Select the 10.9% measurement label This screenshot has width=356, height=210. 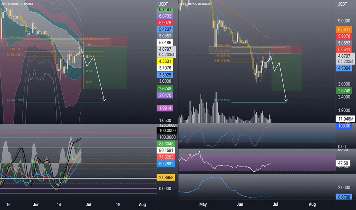pyautogui.click(x=89, y=71)
